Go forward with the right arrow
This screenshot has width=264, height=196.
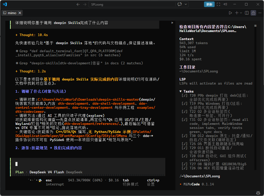(85, 4)
